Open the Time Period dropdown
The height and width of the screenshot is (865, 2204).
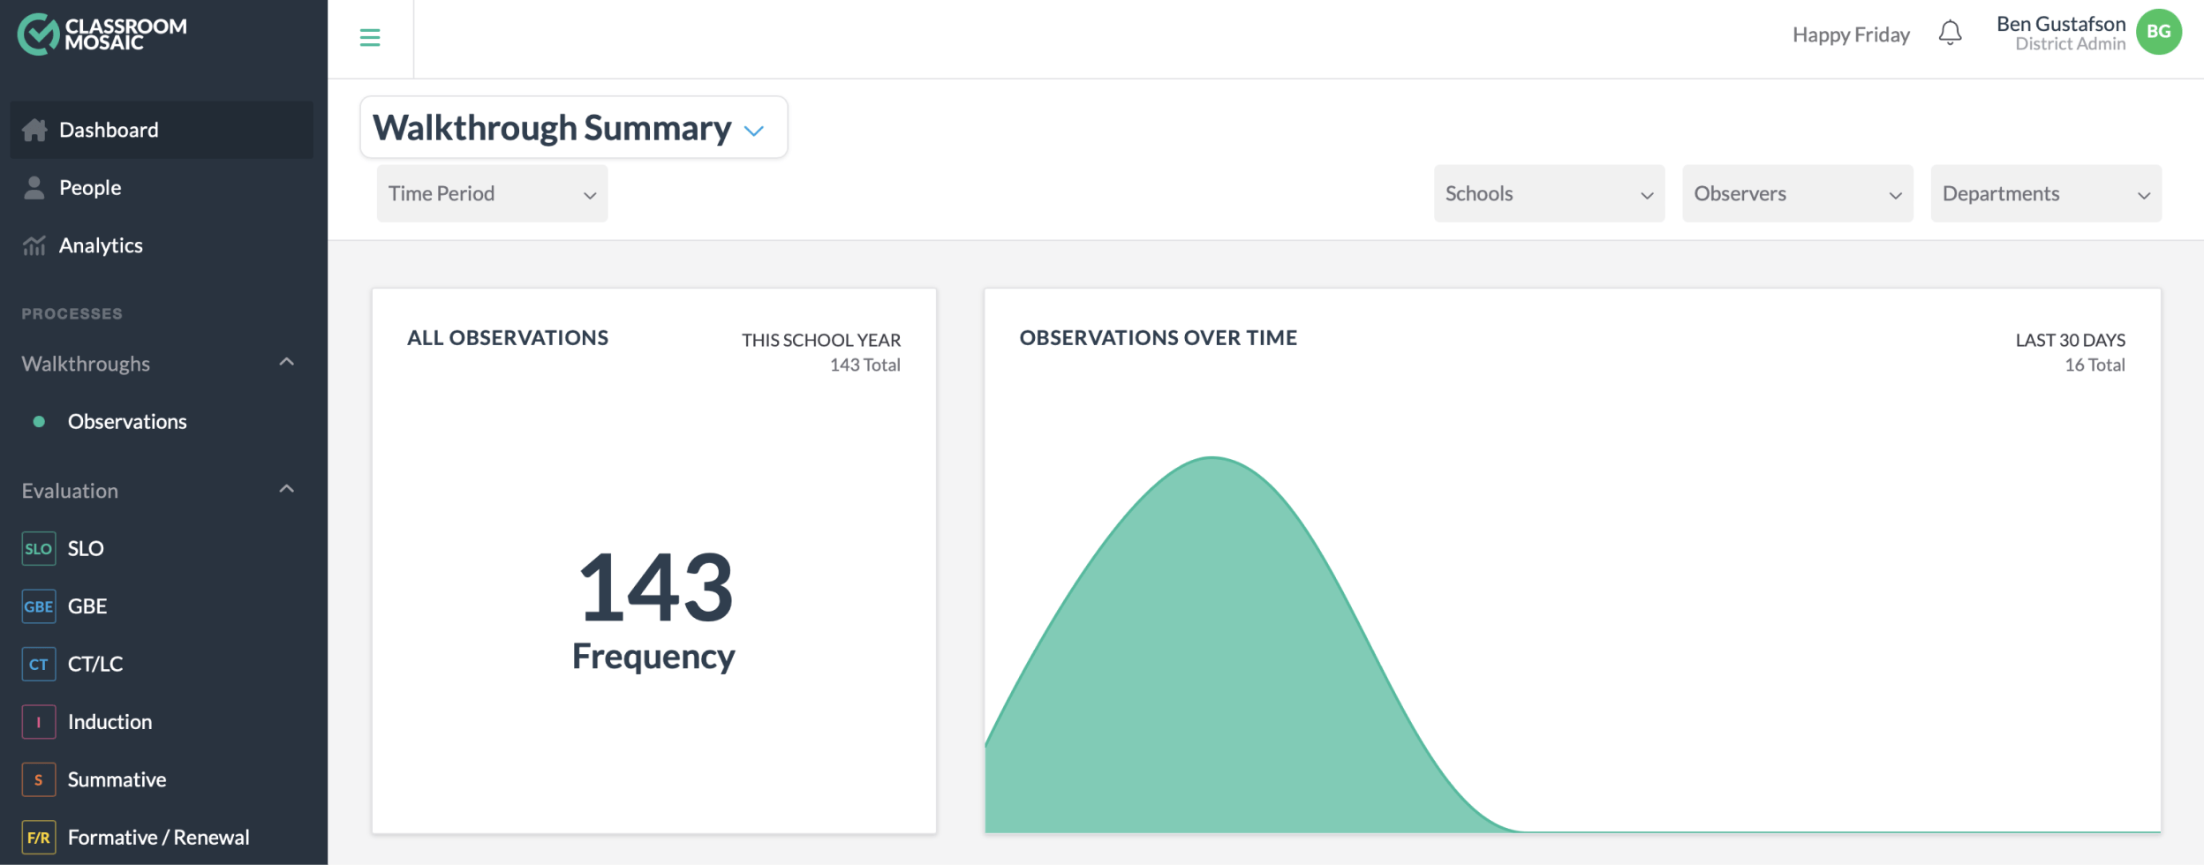pos(491,193)
